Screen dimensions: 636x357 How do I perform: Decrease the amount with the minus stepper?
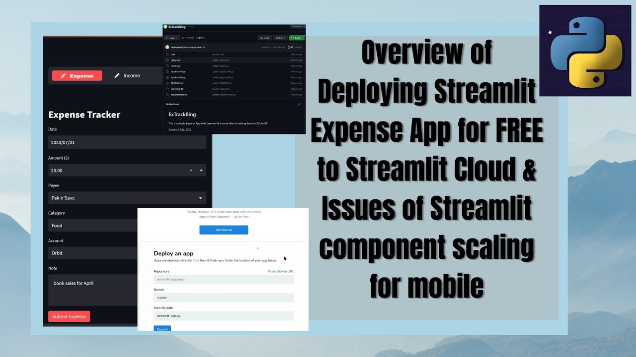point(191,170)
